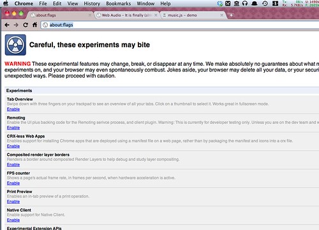Open the Chrome application menu
The height and width of the screenshot is (230, 319).
pyautogui.click(x=24, y=3)
